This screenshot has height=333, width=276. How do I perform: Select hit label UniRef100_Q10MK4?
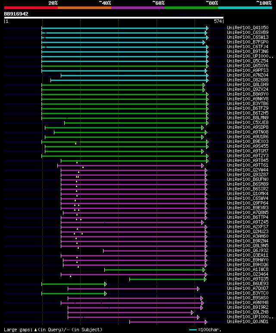tap(248, 194)
